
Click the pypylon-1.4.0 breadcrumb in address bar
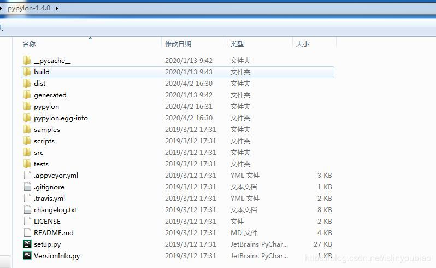click(x=29, y=8)
